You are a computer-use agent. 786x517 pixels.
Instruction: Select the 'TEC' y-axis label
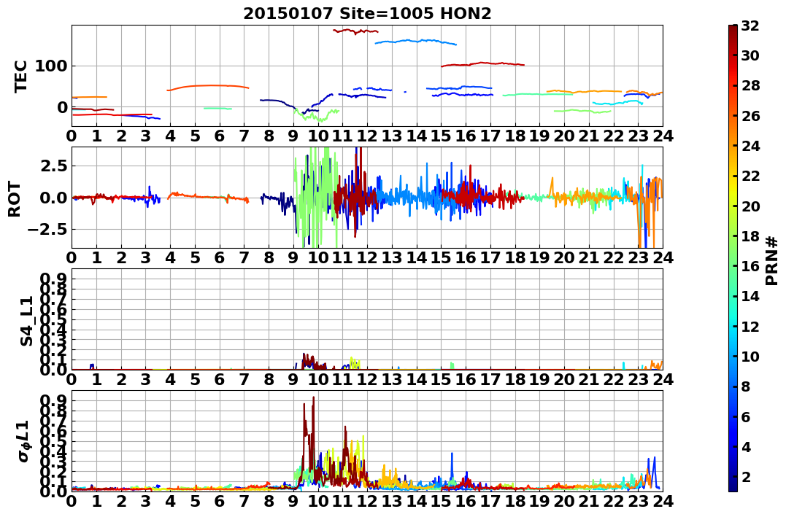[x=20, y=76]
